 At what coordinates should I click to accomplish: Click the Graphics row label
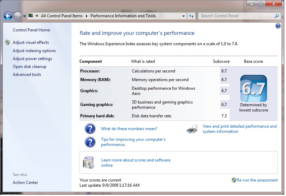click(x=89, y=91)
